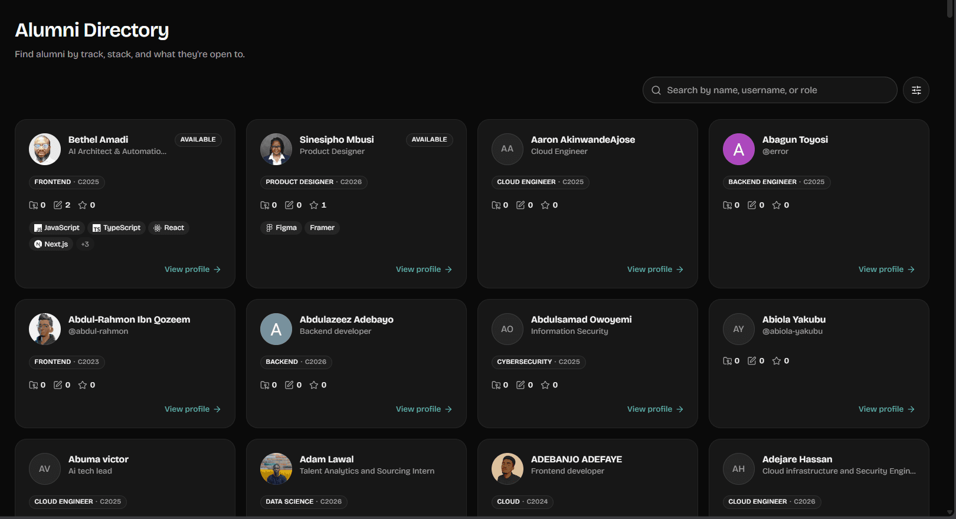Open Sinesipho Mbusi's avatar photo
This screenshot has width=956, height=519.
[276, 149]
